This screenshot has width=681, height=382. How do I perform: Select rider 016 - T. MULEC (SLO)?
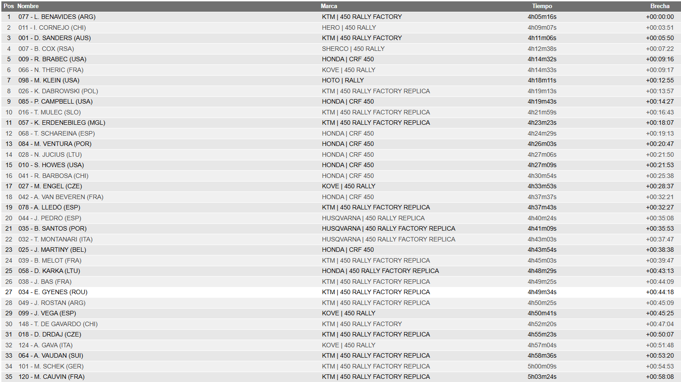(x=50, y=112)
